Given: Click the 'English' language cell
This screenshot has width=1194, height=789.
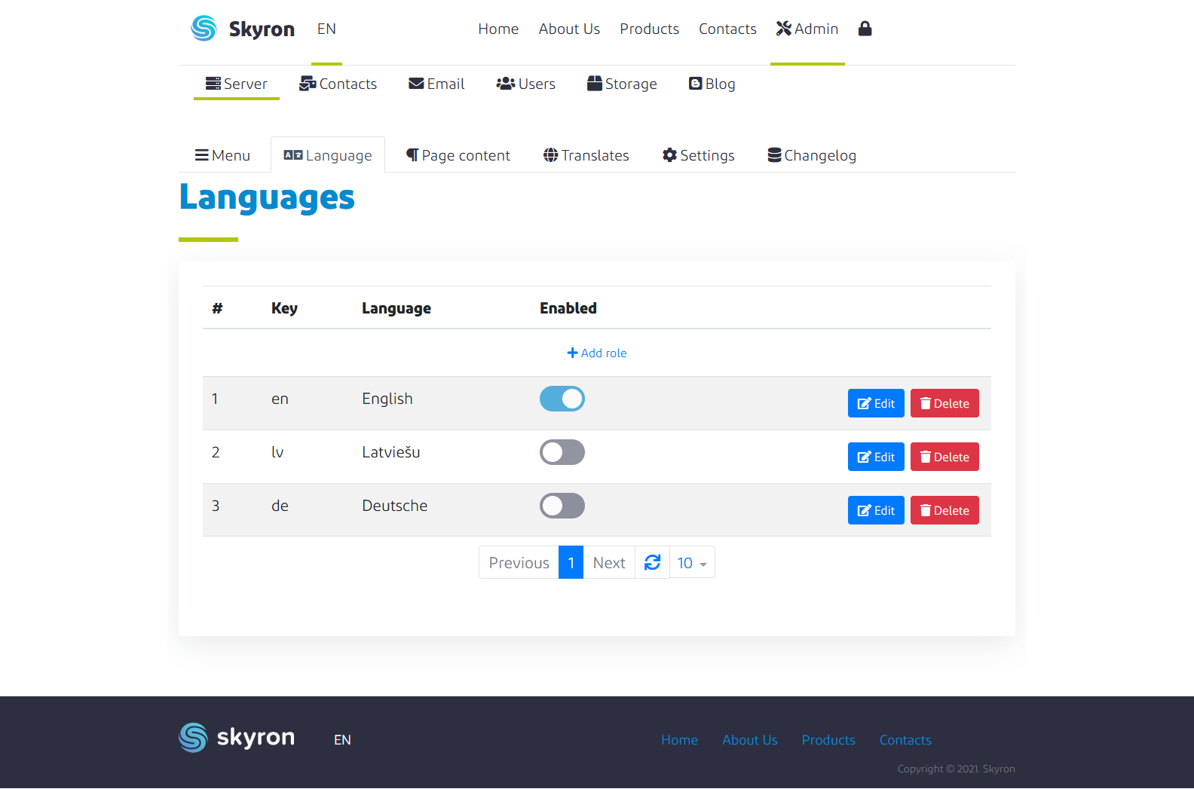Looking at the screenshot, I should click(x=387, y=399).
